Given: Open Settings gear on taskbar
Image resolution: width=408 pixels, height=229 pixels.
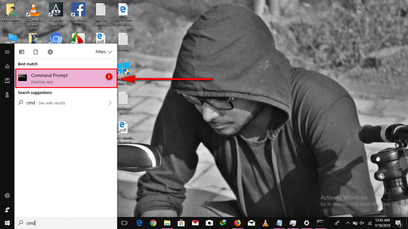Looking at the screenshot, I should pyautogui.click(x=307, y=223).
